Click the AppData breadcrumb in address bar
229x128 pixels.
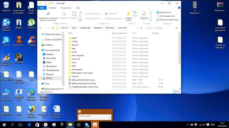[x=98, y=28]
